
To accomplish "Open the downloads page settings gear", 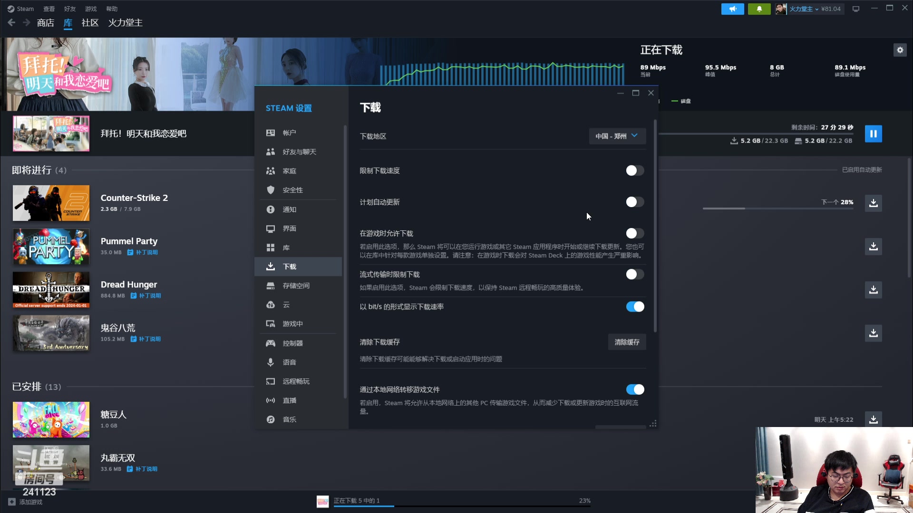I will point(900,50).
